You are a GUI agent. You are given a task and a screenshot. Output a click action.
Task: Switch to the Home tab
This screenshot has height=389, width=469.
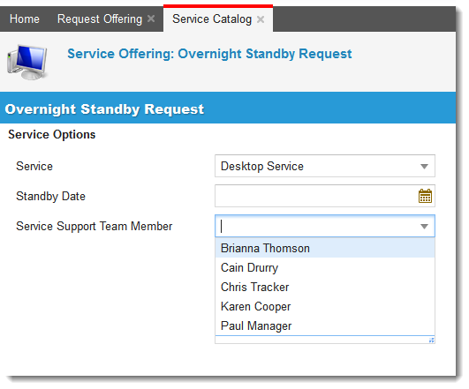coord(25,19)
